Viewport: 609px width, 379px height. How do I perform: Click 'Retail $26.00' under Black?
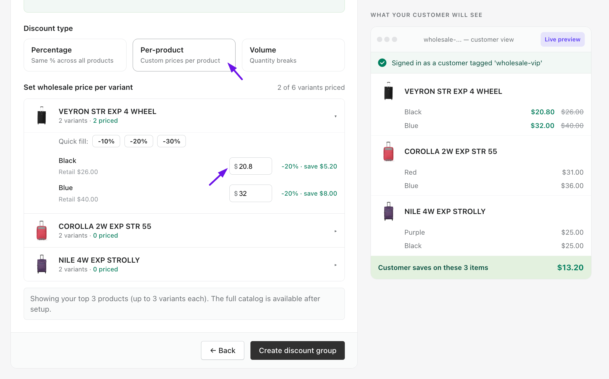tap(78, 172)
